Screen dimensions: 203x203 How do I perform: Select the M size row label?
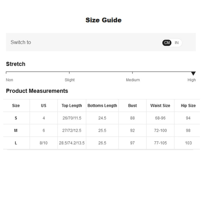coord(16,130)
